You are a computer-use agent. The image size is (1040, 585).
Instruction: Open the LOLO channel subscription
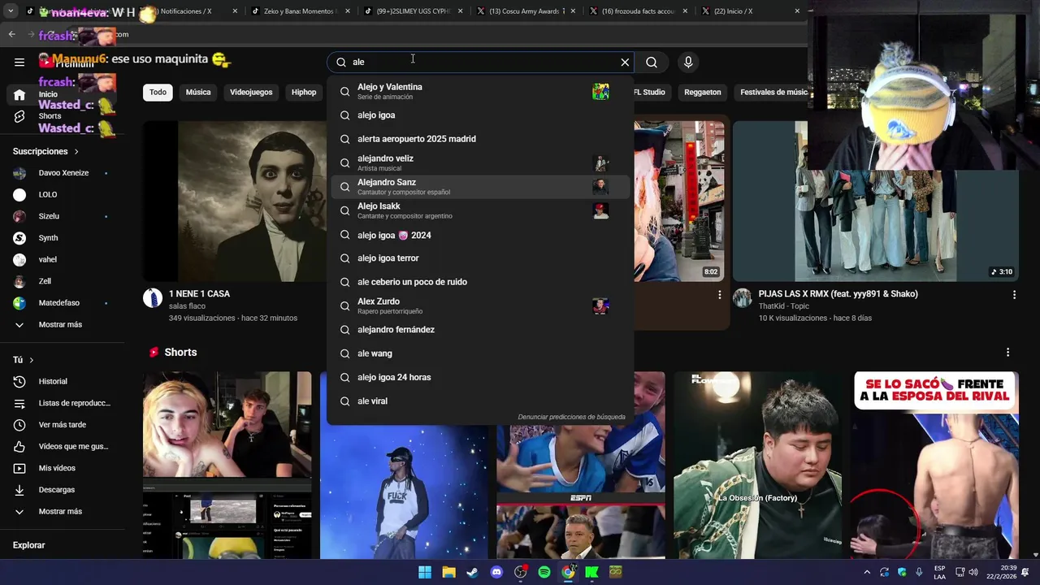pos(62,195)
